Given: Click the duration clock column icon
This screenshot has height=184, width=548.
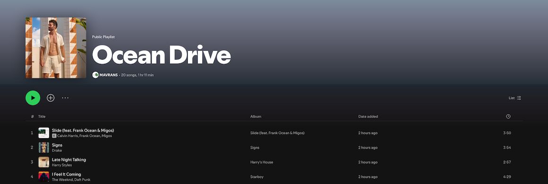Looking at the screenshot, I should [508, 116].
